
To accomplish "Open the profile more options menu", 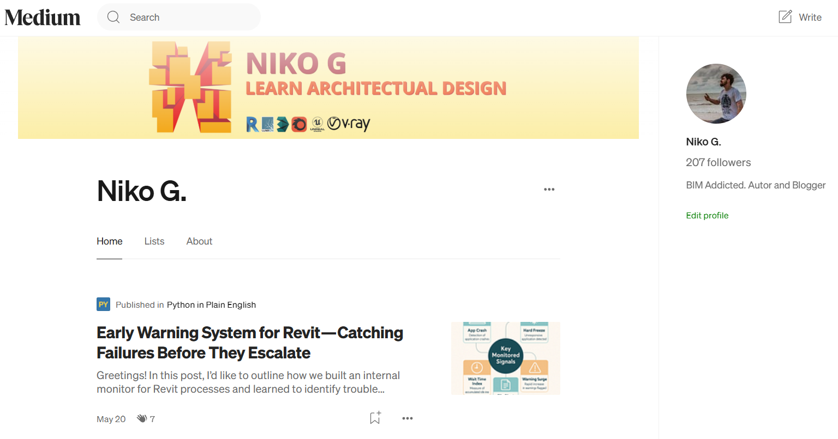I will [549, 190].
